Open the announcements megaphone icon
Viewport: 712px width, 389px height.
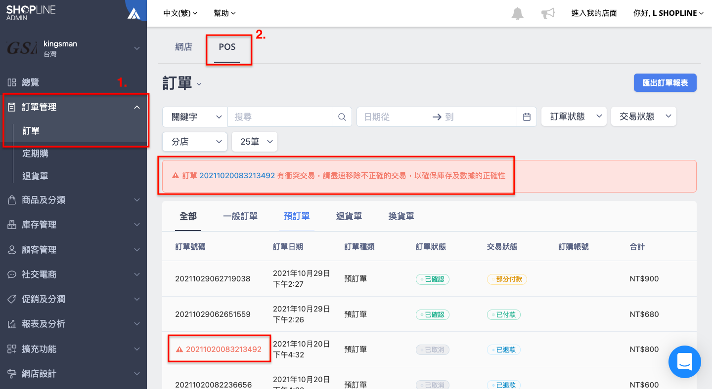click(548, 13)
